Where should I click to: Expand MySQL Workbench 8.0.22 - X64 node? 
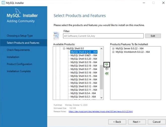coord(113,52)
